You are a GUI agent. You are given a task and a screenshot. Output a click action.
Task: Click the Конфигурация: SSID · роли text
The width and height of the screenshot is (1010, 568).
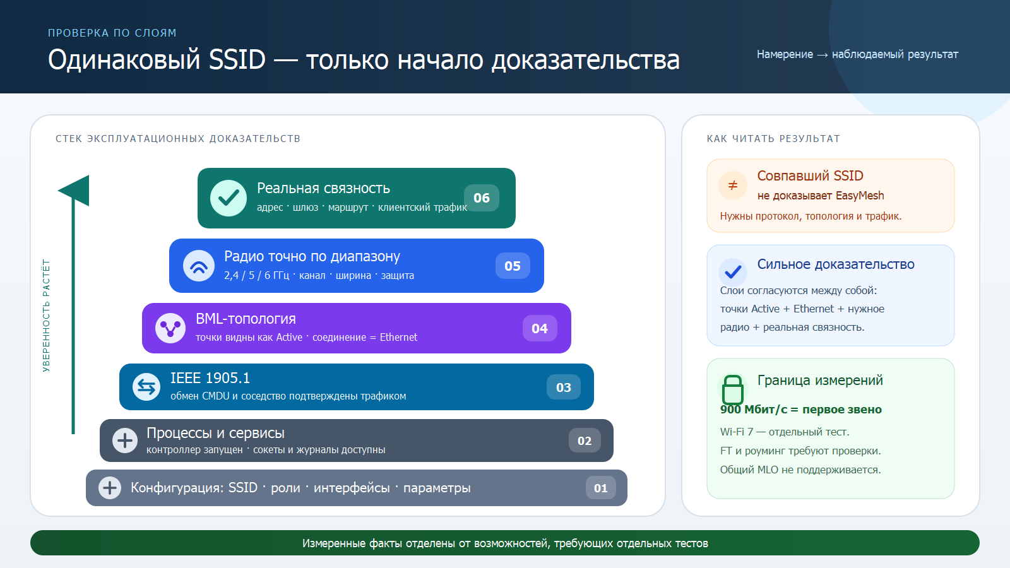coord(300,488)
